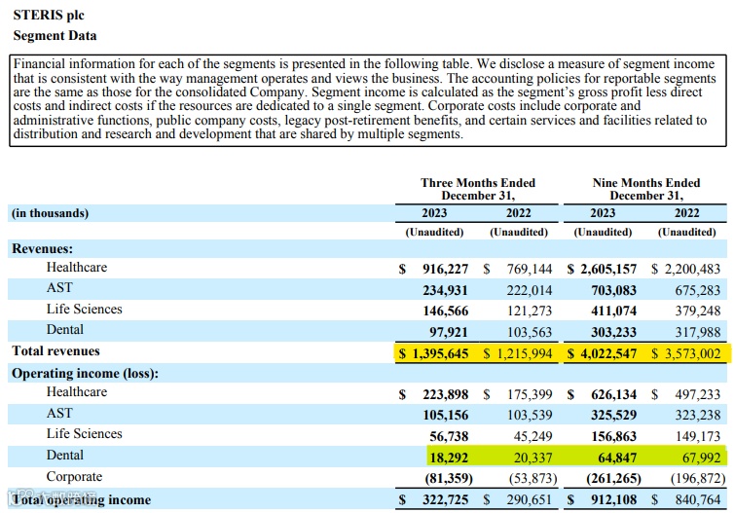Click Healthcare operating income 223,898

[445, 394]
